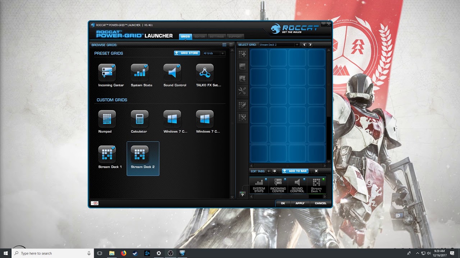Image resolution: width=460 pixels, height=258 pixels.
Task: Remove tab with X next to Add to Bar
Action: tap(316, 171)
